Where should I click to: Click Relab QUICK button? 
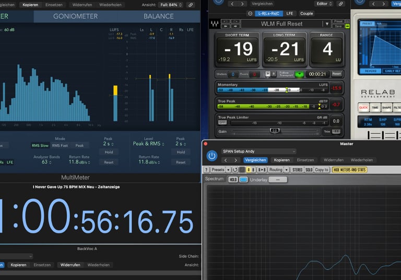pos(363,107)
